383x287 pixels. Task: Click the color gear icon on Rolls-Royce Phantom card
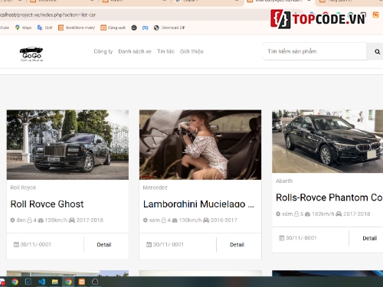click(x=278, y=214)
